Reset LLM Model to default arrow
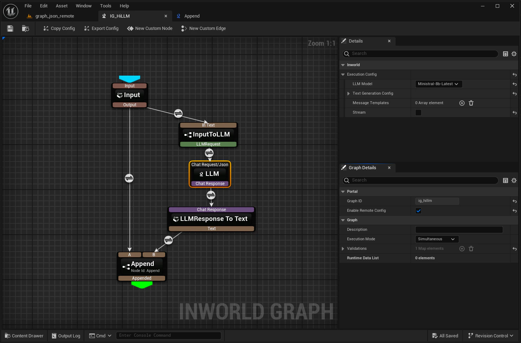 pyautogui.click(x=514, y=84)
